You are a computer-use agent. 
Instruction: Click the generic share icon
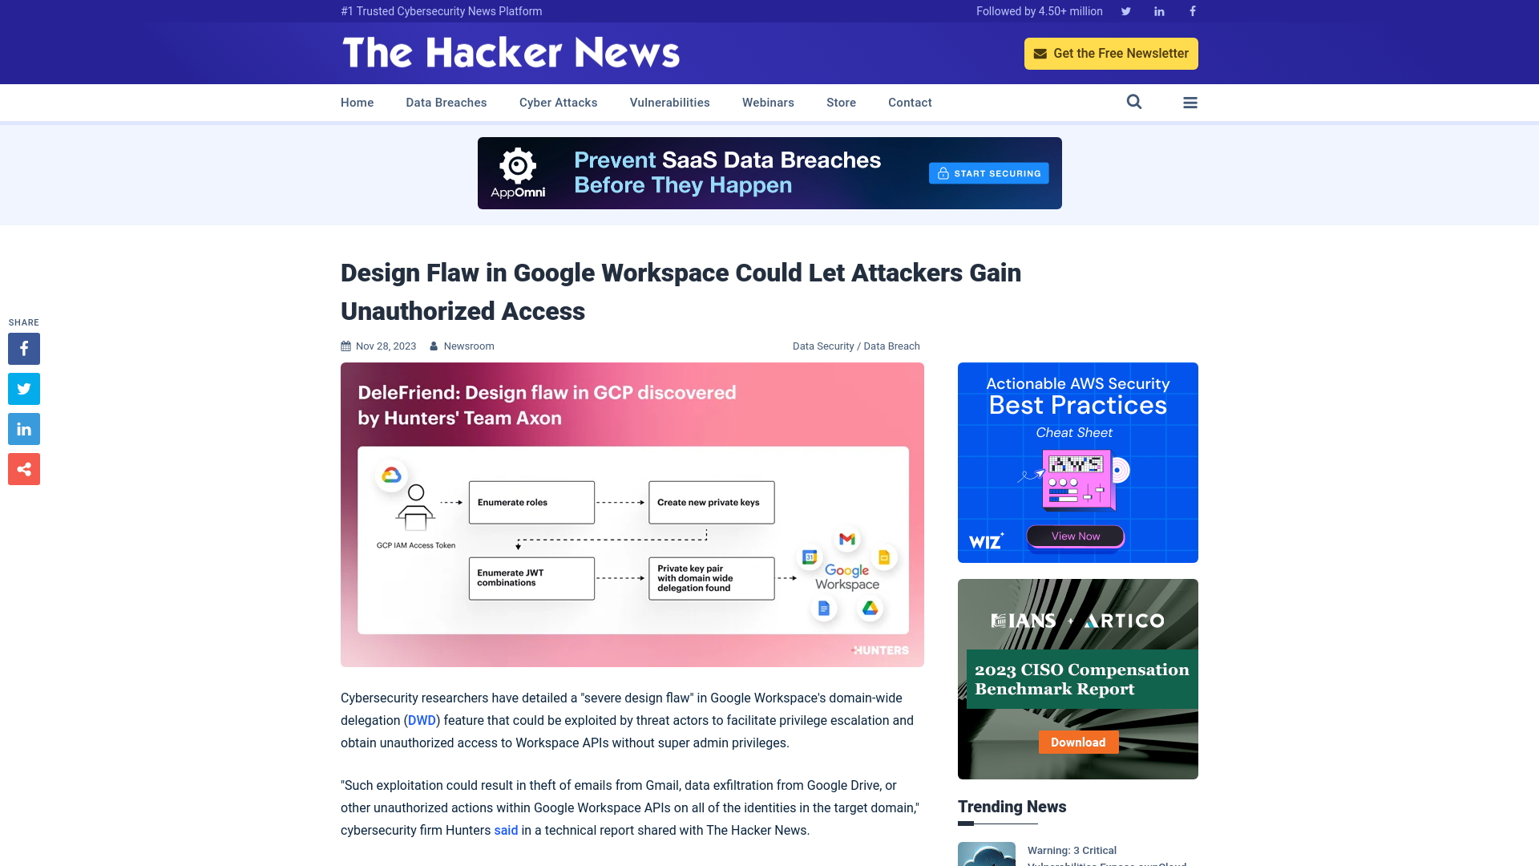click(23, 468)
